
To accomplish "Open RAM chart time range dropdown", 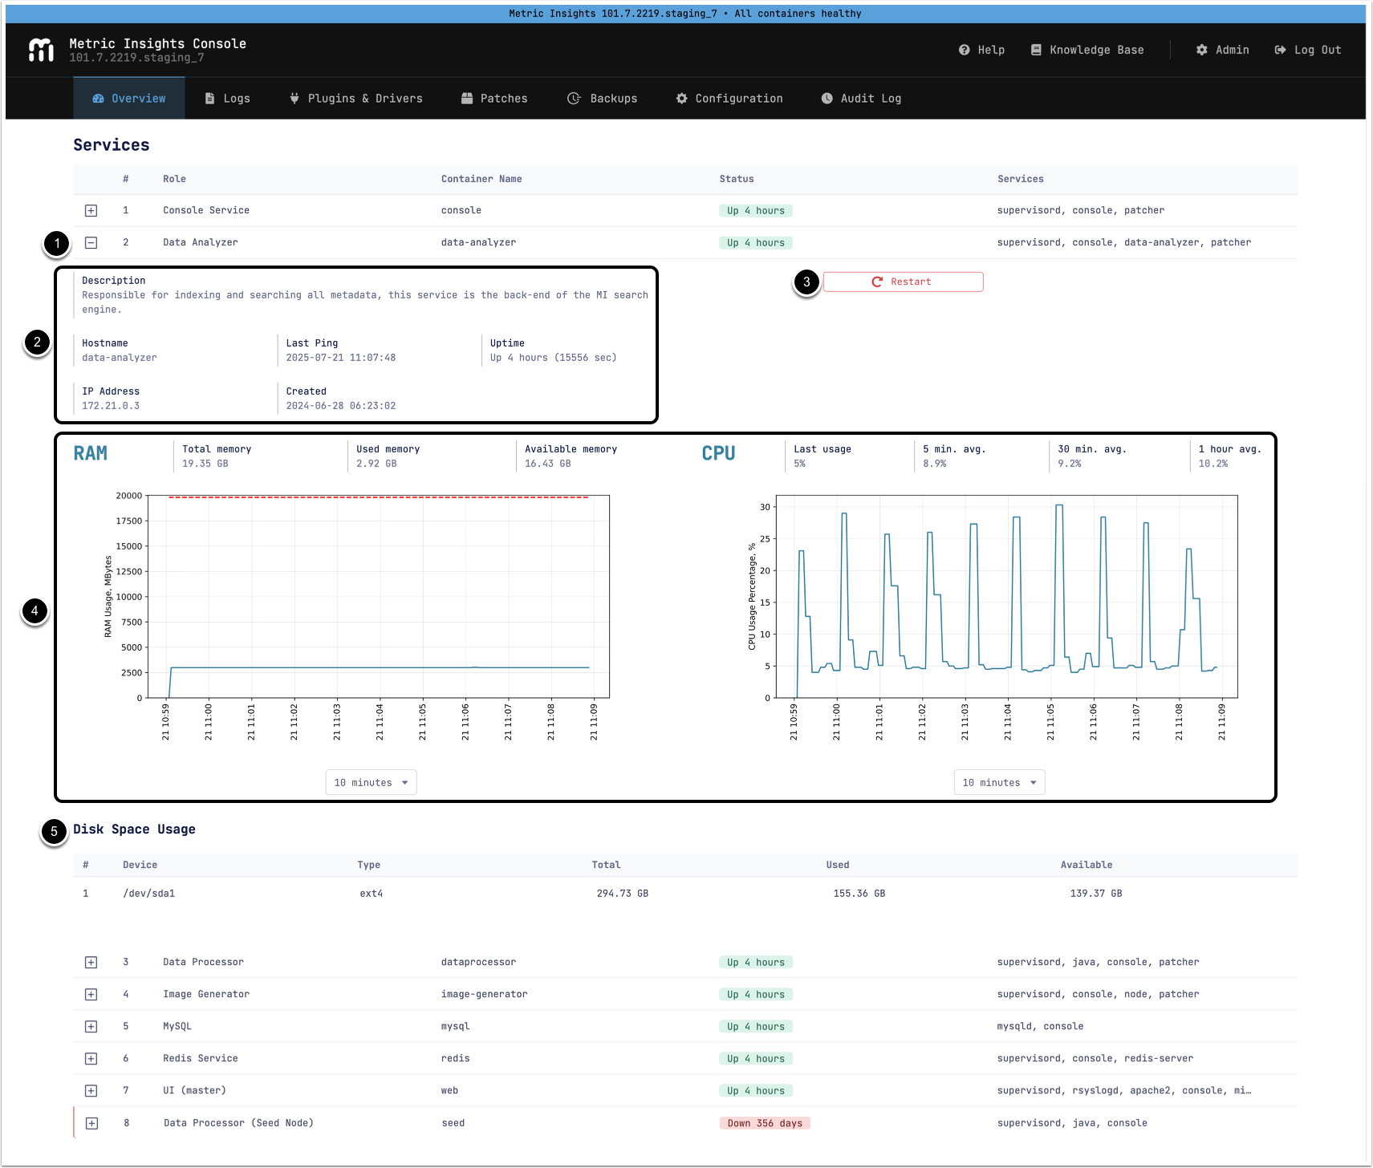I will click(x=371, y=783).
